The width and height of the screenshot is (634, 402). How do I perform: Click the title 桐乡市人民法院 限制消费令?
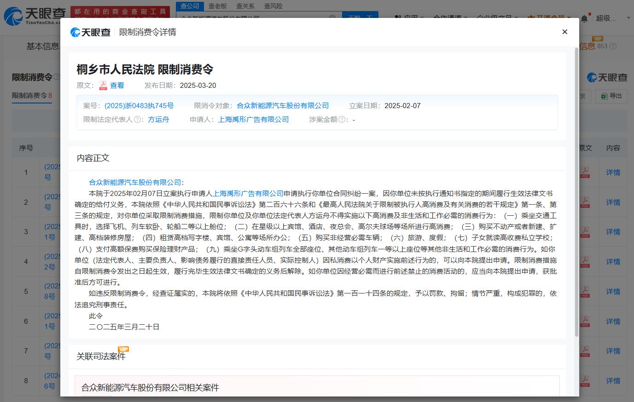click(145, 69)
